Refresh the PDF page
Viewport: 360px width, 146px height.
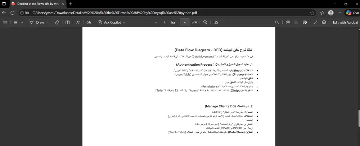pos(12,13)
